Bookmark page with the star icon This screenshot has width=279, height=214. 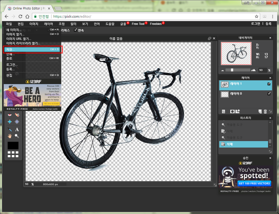coord(256,17)
